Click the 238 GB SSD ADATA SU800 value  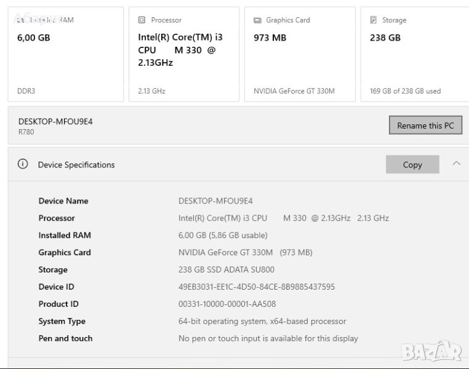point(226,269)
